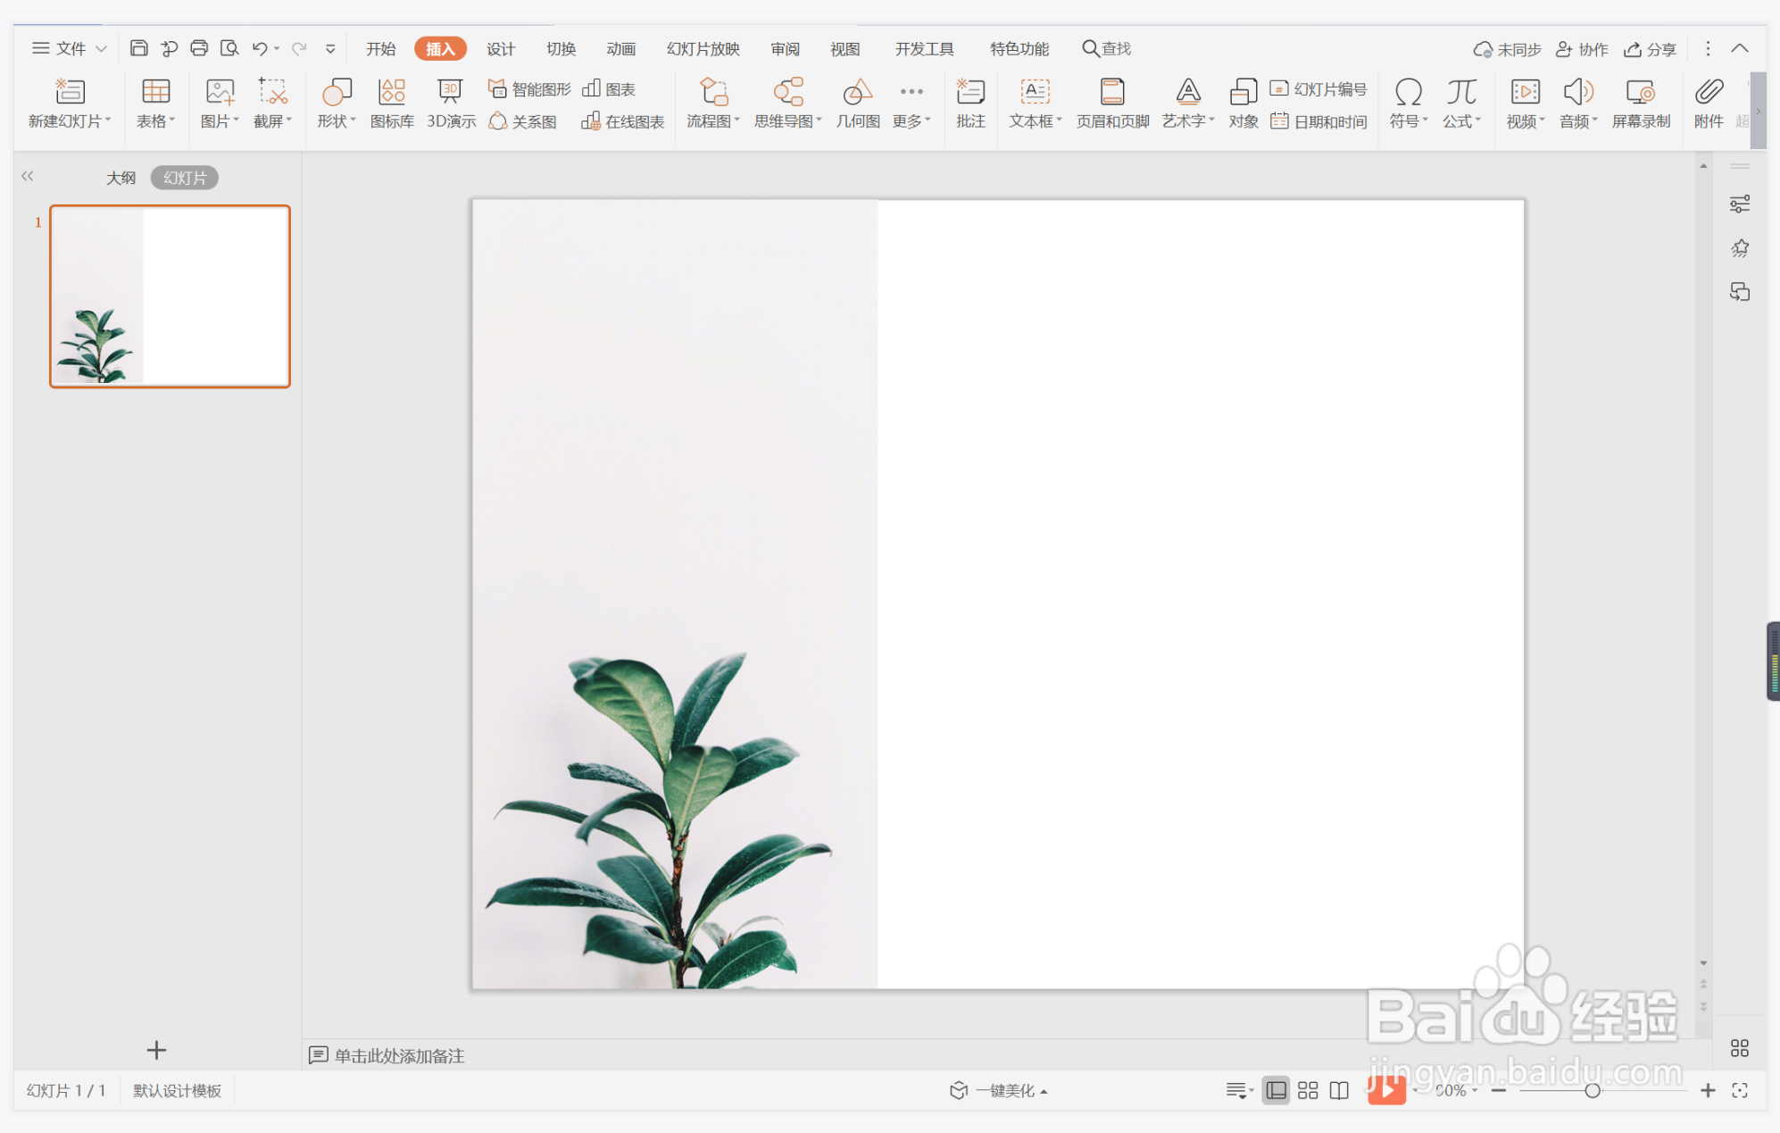Click the notes field 单击此处添加备注

coord(399,1056)
